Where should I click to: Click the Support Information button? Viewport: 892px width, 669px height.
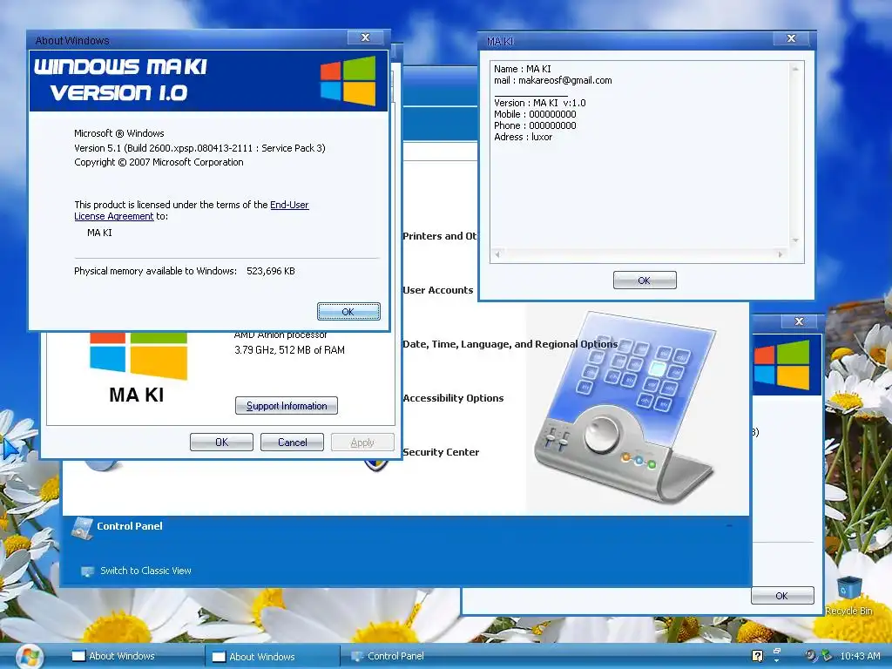click(x=286, y=406)
